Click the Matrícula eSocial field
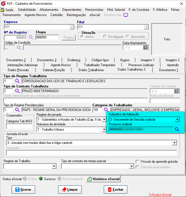The height and width of the screenshot is (197, 186). click(x=165, y=101)
